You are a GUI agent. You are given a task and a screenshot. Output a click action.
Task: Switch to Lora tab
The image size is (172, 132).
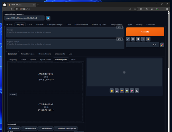(x=71, y=54)
